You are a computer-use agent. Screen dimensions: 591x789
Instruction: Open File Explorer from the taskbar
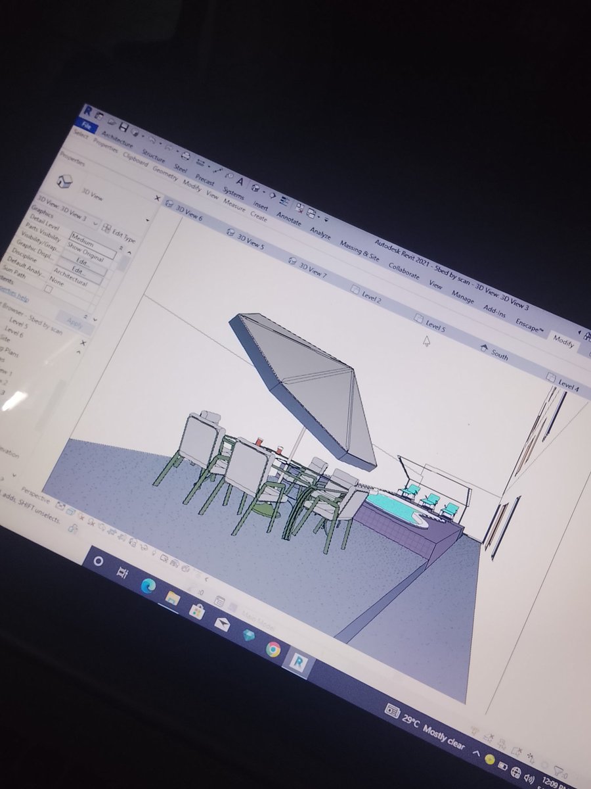172,598
